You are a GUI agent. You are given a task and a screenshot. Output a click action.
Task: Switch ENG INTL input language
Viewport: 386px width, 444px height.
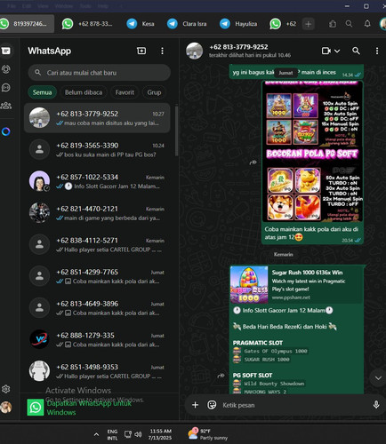[112, 434]
